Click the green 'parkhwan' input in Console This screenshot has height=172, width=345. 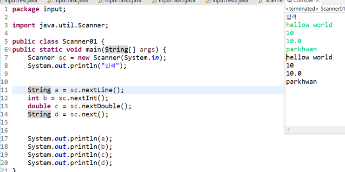(301, 49)
